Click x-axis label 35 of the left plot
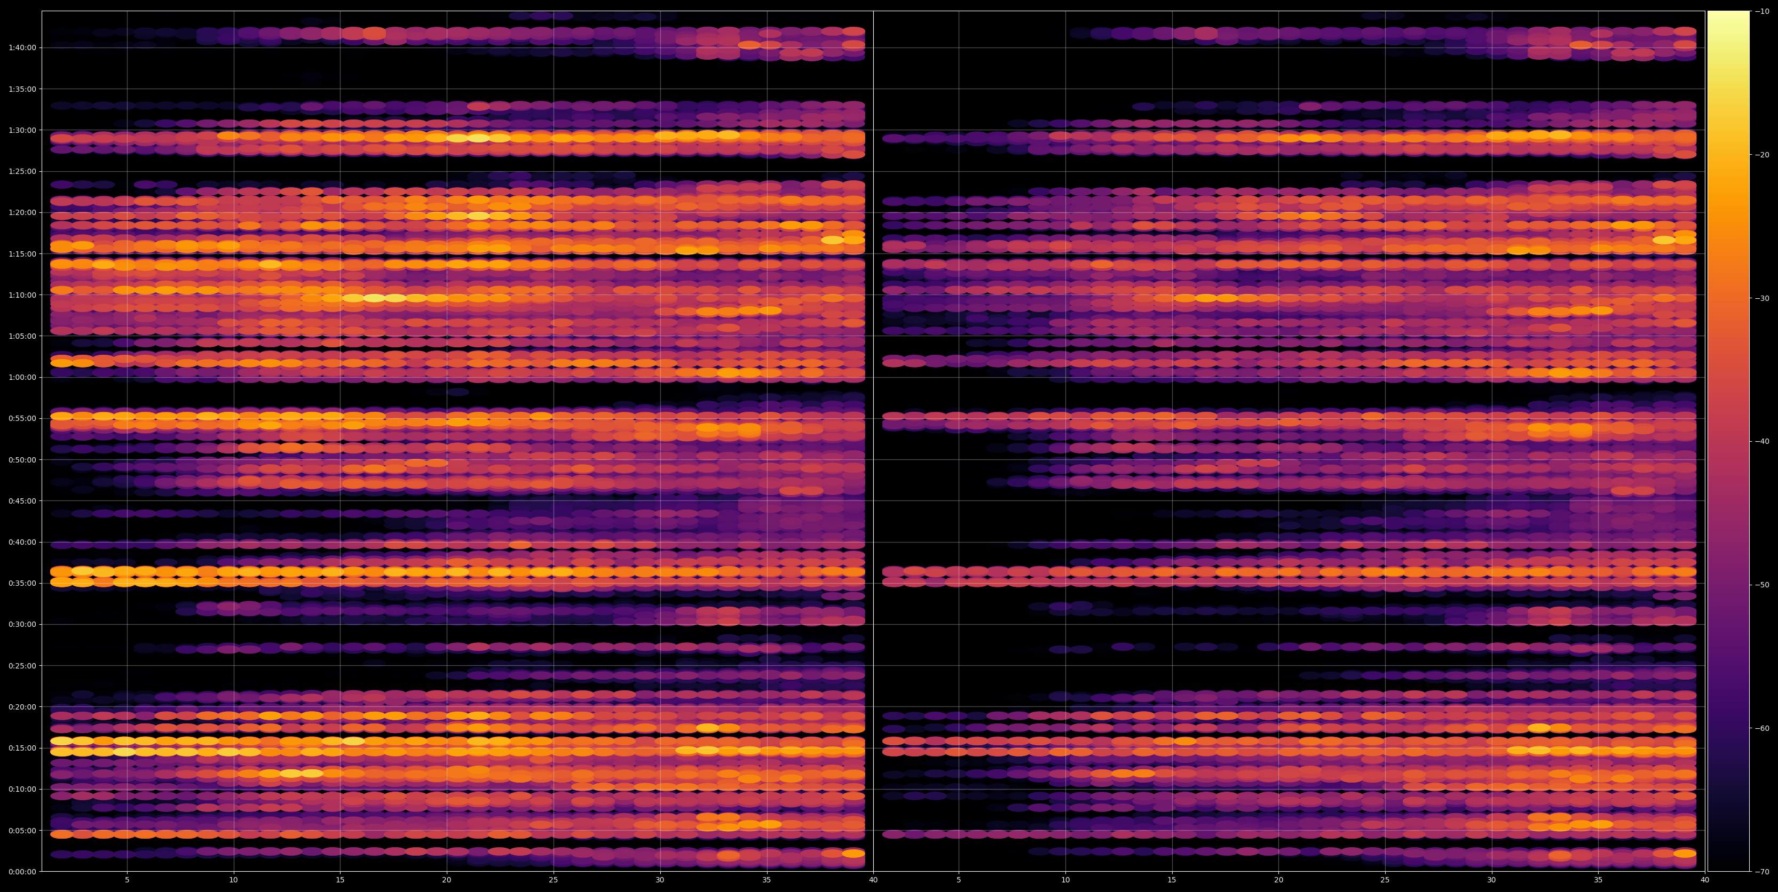1778x892 pixels. (x=767, y=880)
